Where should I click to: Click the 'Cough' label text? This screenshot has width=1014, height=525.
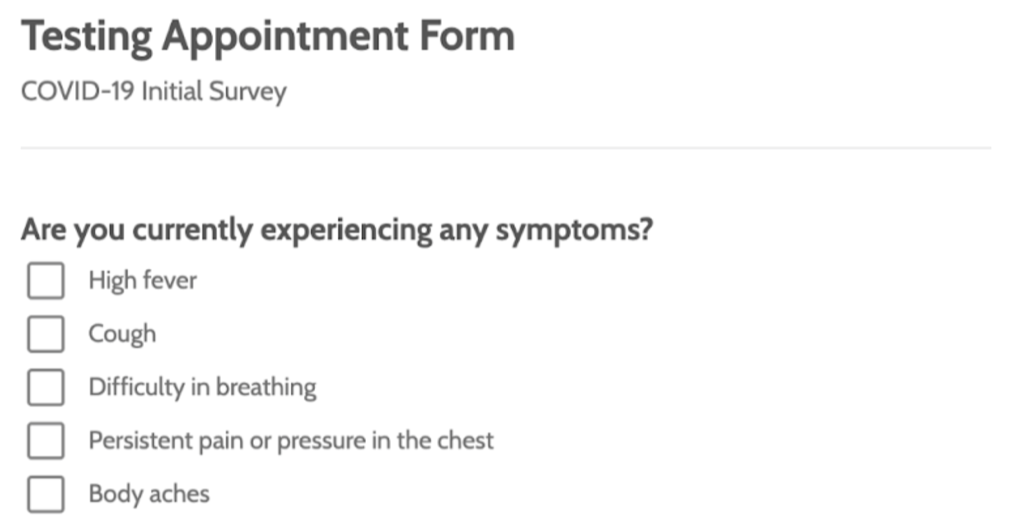click(x=122, y=333)
